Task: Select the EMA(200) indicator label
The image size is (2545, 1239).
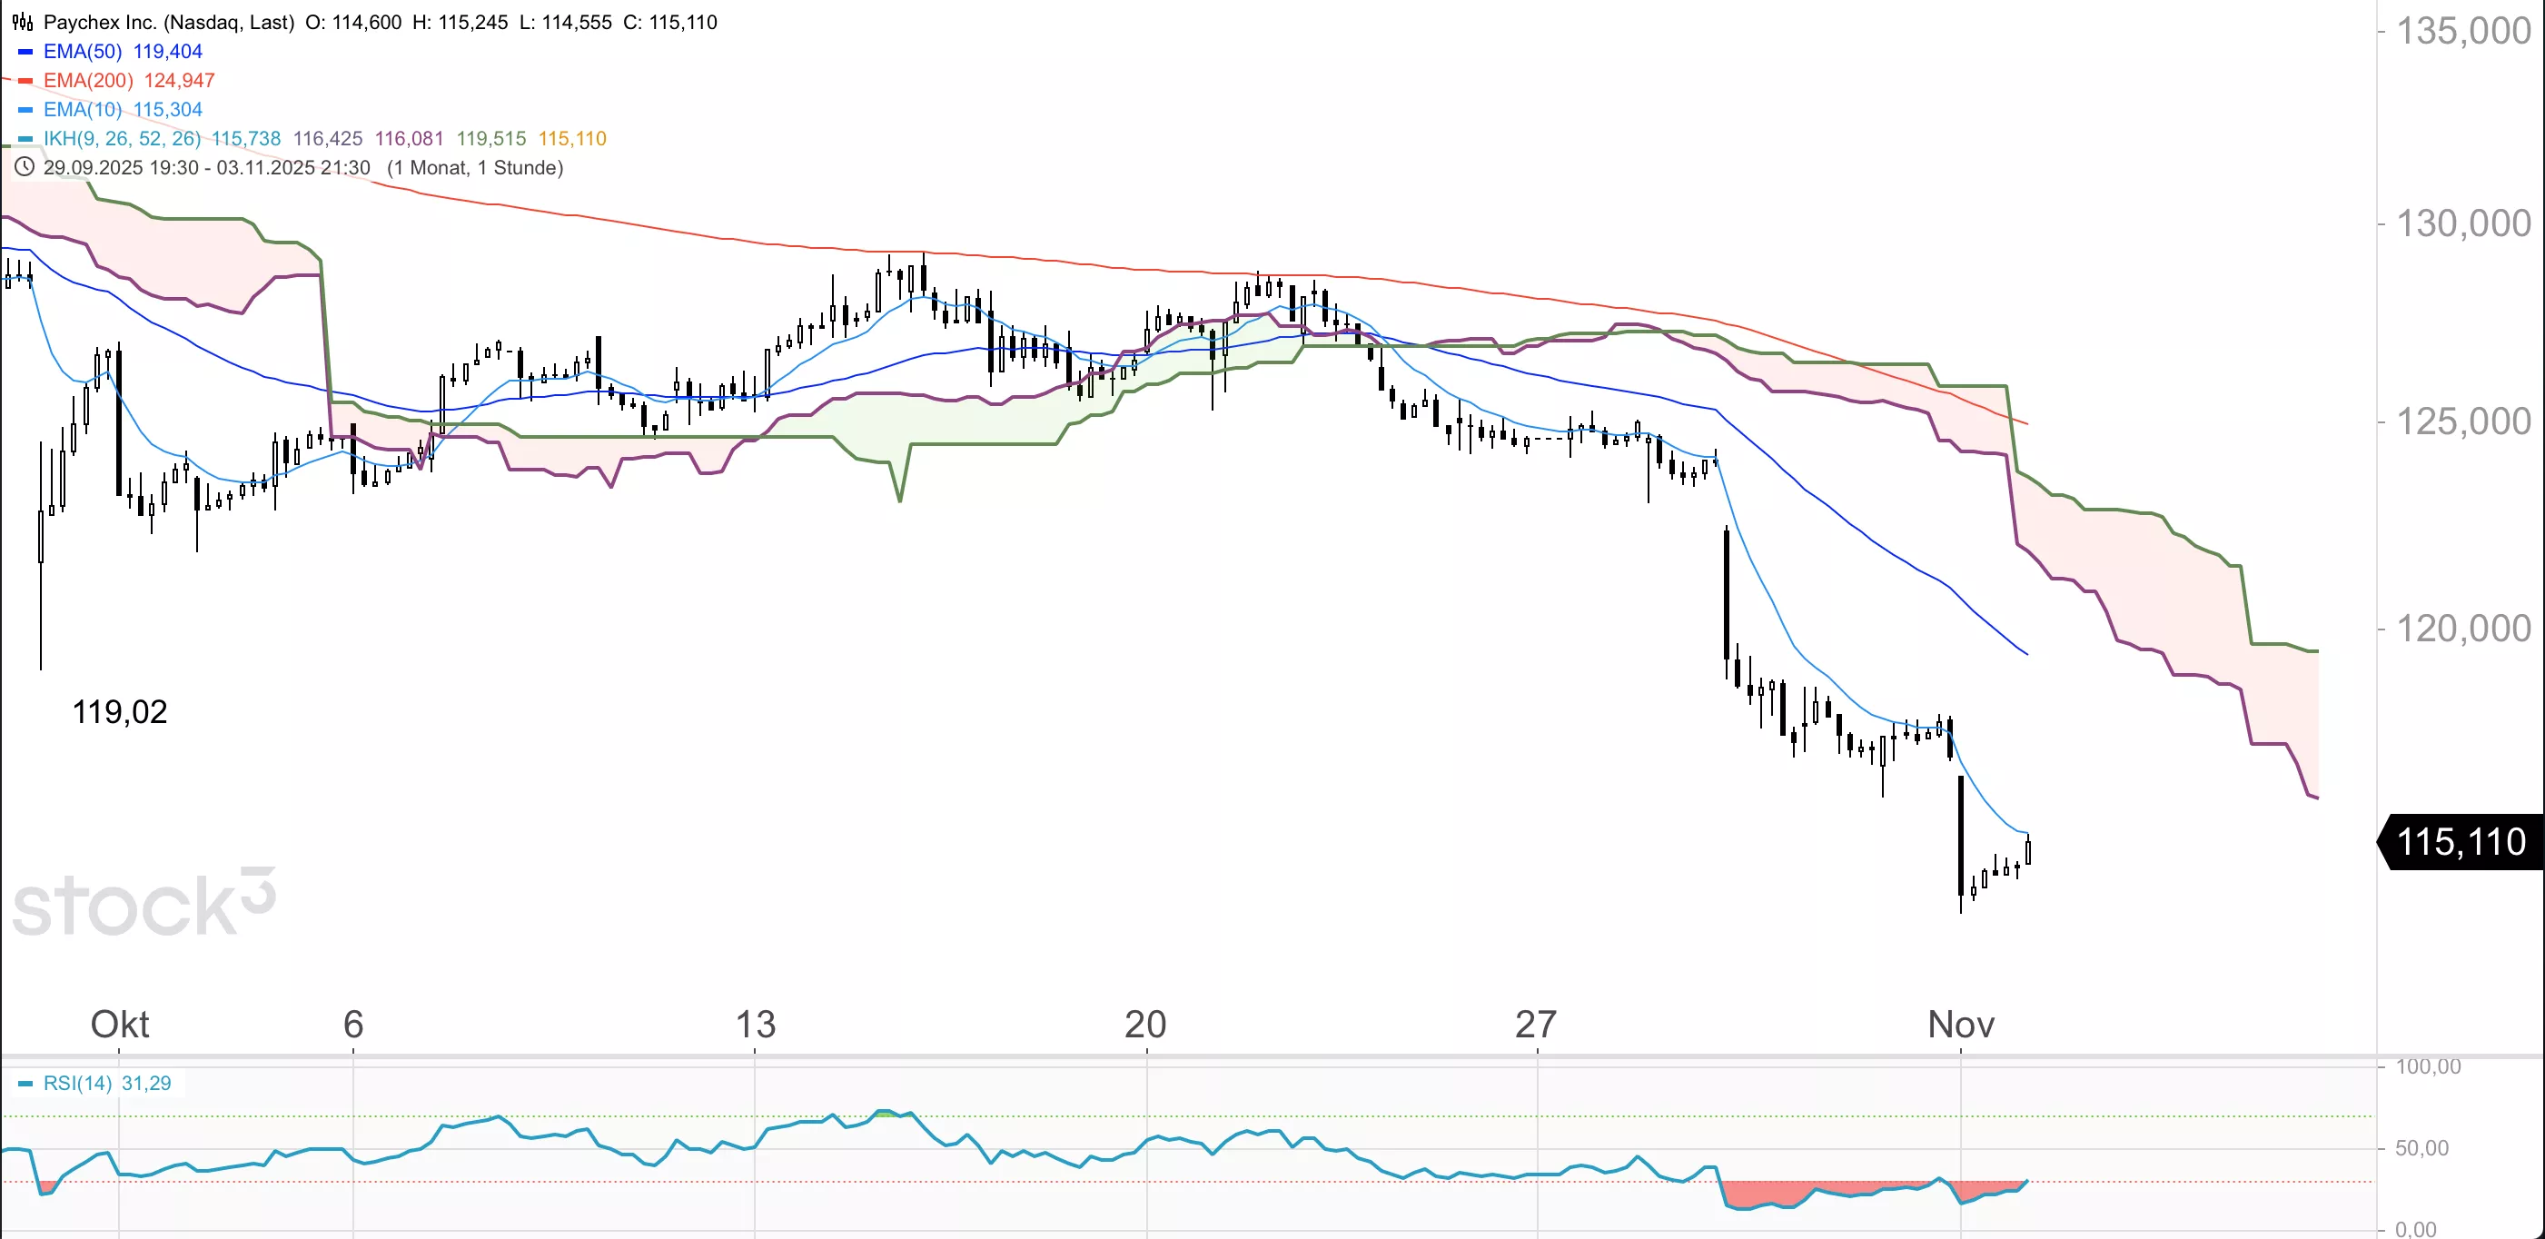Action: click(x=88, y=81)
